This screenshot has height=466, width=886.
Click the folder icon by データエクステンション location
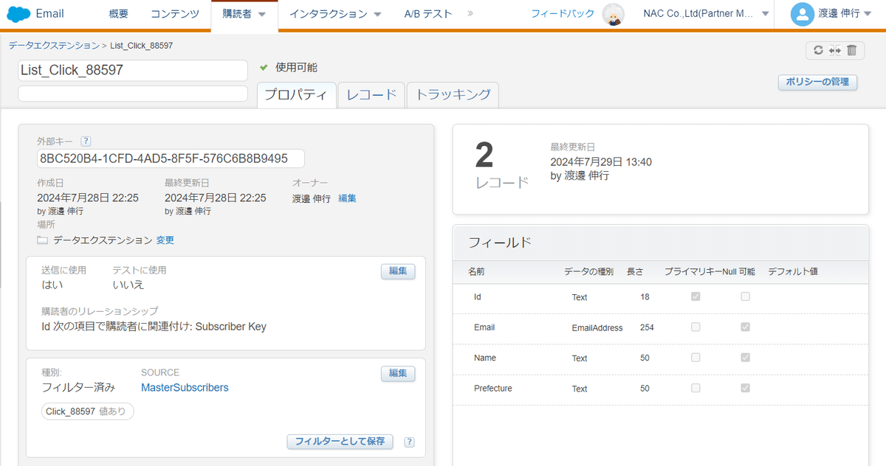pos(43,240)
